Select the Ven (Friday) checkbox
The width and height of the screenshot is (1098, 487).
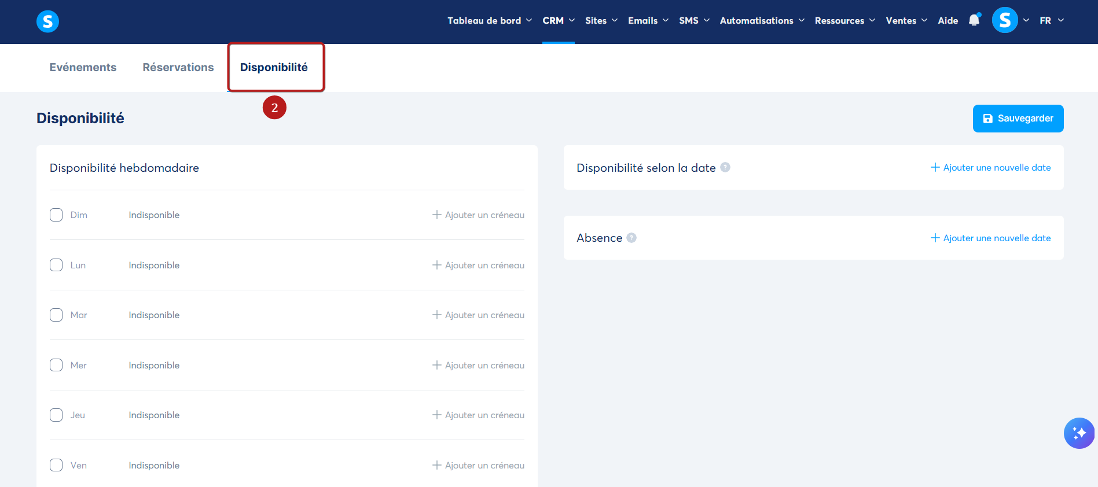[56, 465]
